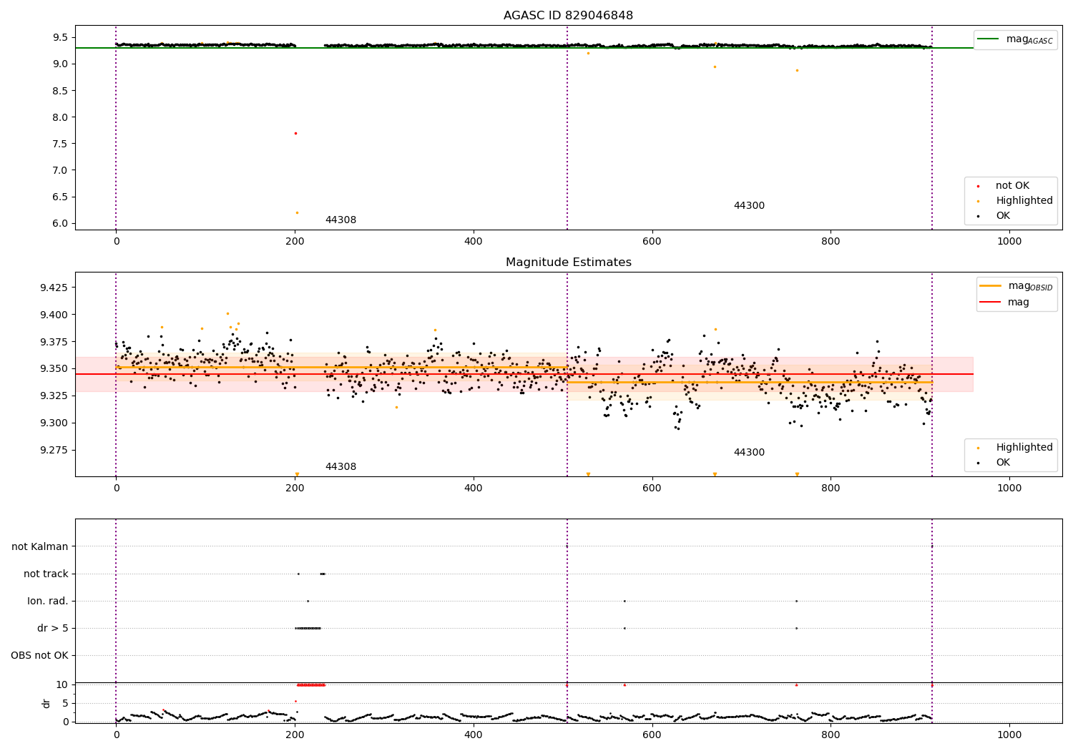Select mag OBSID legend label in middle plot

pos(1031,286)
